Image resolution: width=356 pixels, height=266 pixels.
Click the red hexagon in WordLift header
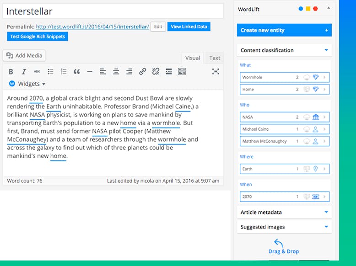click(315, 9)
